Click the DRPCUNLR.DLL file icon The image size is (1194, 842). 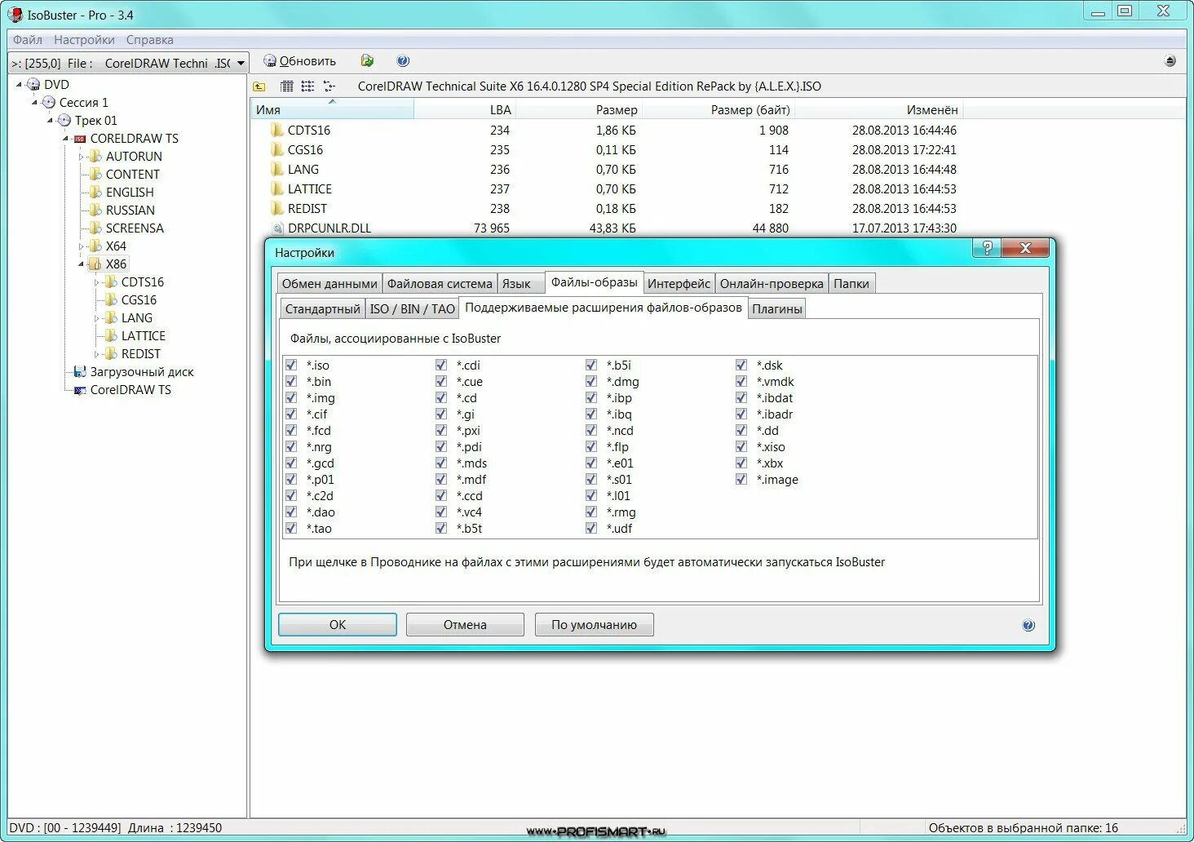(277, 228)
